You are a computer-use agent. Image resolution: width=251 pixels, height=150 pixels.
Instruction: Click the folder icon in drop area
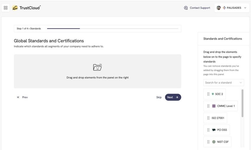click(97, 67)
